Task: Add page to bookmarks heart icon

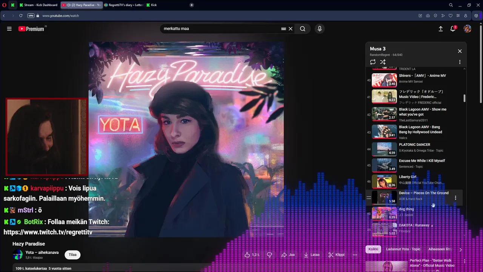Action: [x=451, y=16]
